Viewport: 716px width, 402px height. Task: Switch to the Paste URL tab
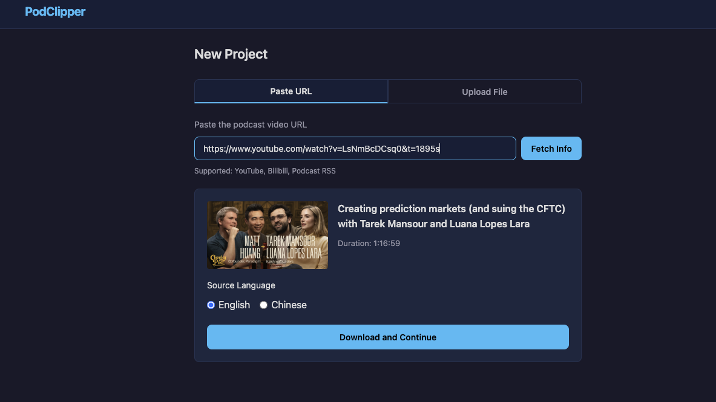point(291,91)
